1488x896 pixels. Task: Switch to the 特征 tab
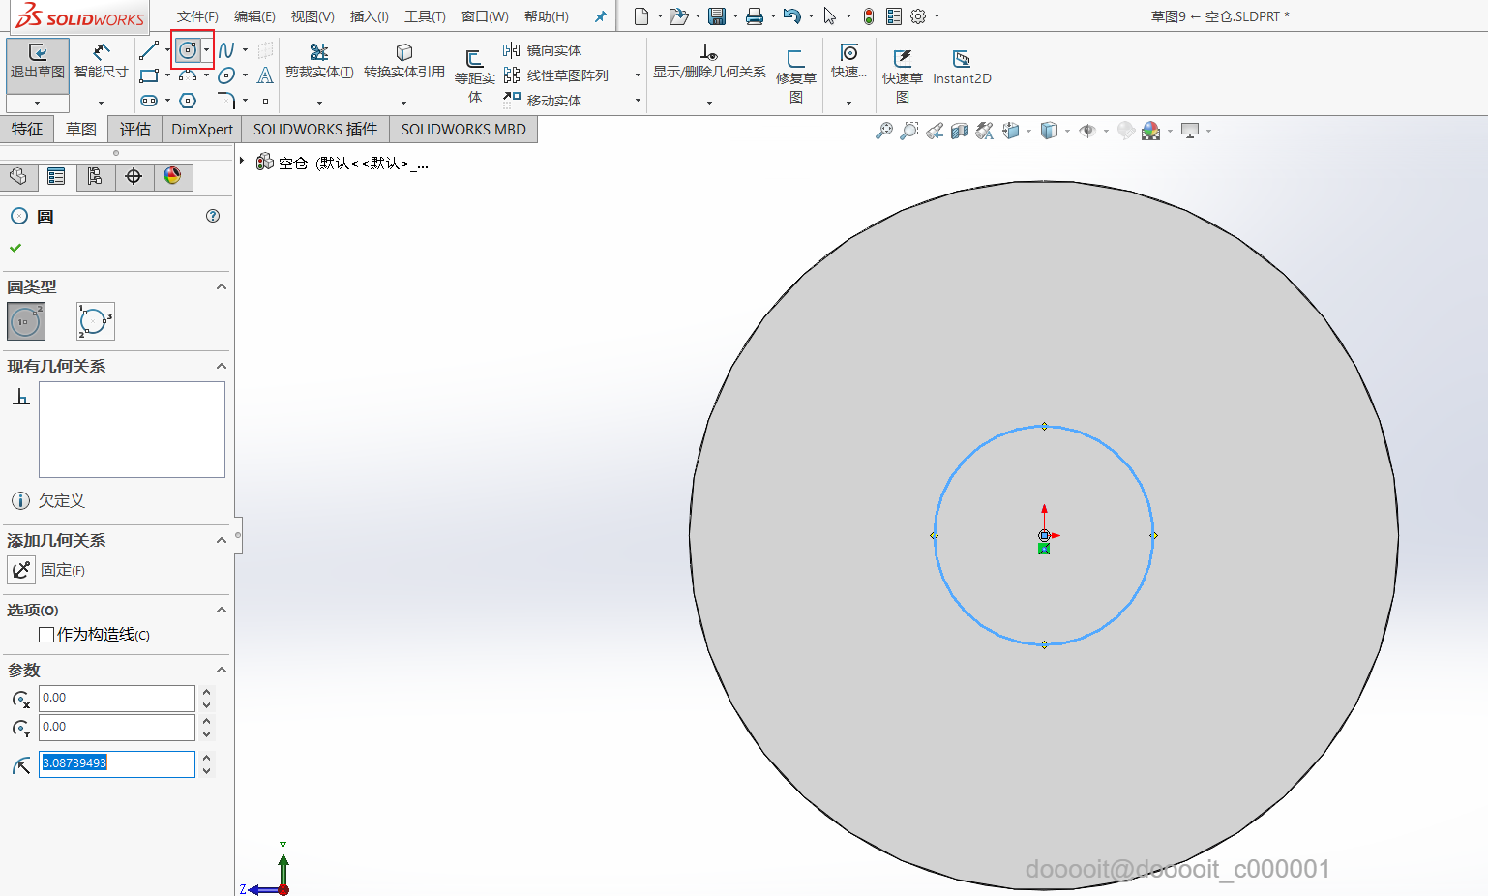coord(26,129)
